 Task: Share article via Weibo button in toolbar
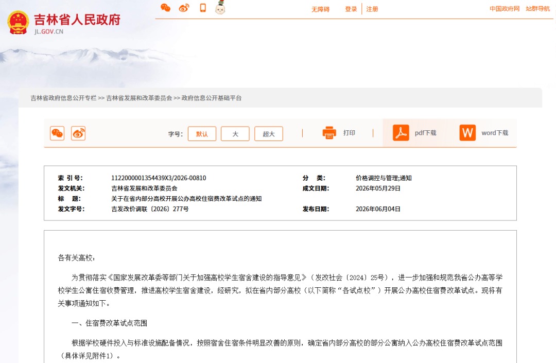[x=78, y=133]
